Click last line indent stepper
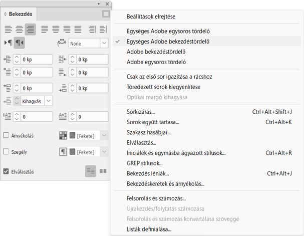 coord(72,72)
